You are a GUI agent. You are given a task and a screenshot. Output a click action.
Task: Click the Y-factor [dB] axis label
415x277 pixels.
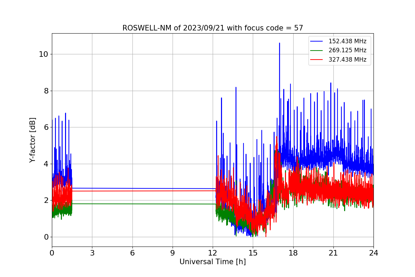pyautogui.click(x=33, y=140)
